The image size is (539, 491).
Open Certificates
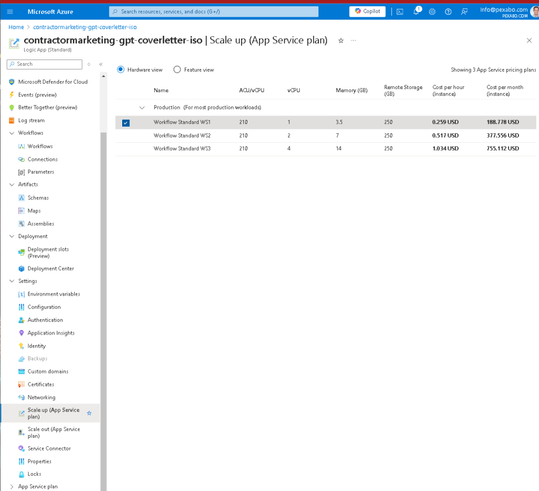point(41,385)
